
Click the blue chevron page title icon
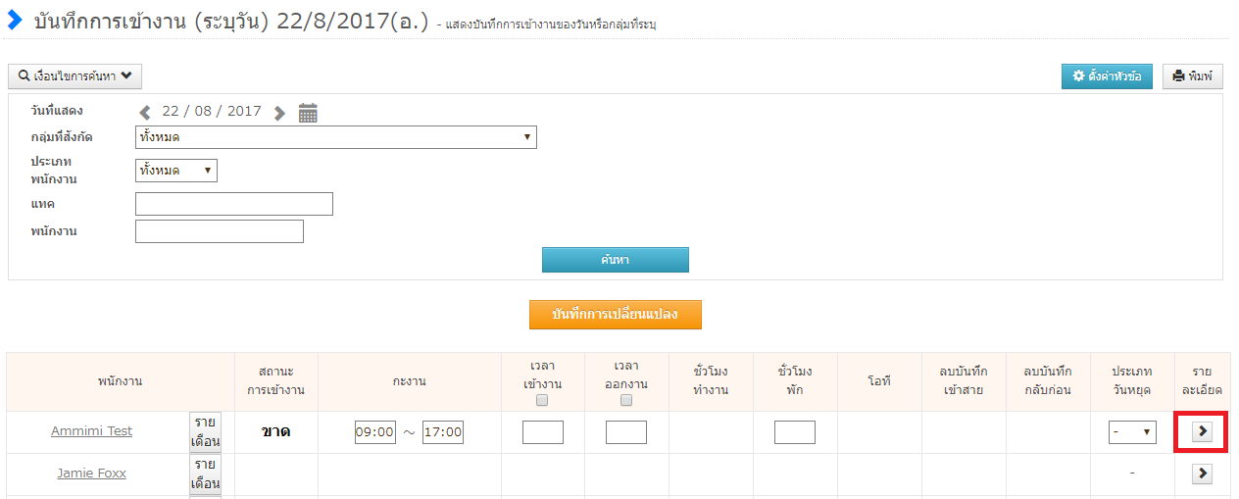[15, 20]
